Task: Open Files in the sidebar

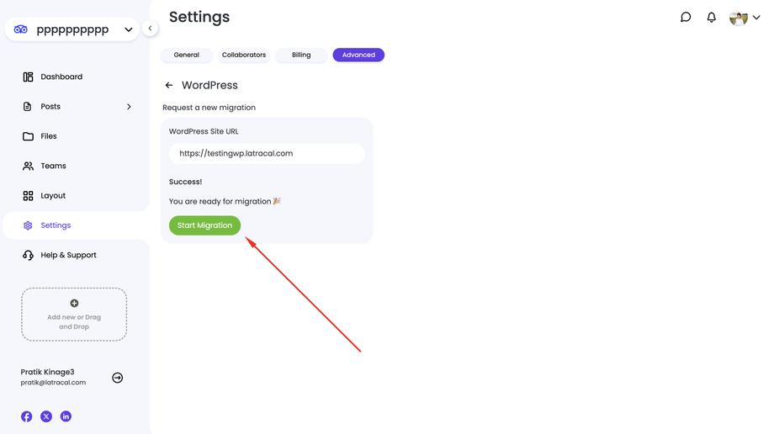Action: 49,136
